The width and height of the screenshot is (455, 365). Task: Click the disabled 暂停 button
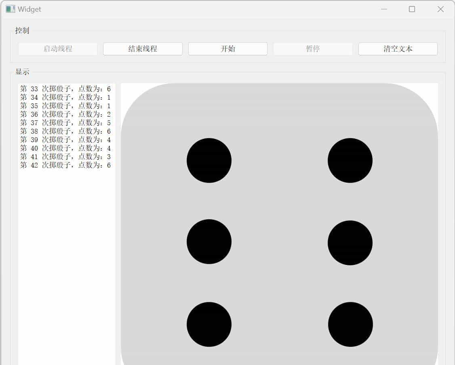pyautogui.click(x=313, y=48)
